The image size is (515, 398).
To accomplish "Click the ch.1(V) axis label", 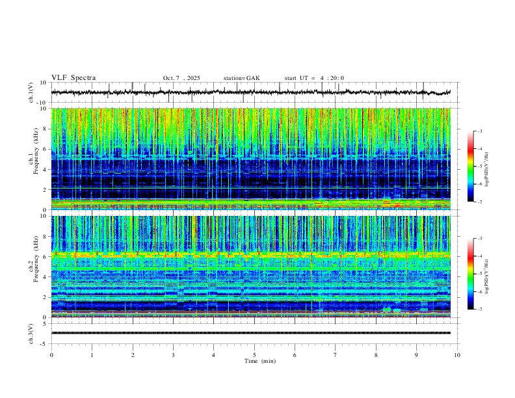I will point(31,92).
